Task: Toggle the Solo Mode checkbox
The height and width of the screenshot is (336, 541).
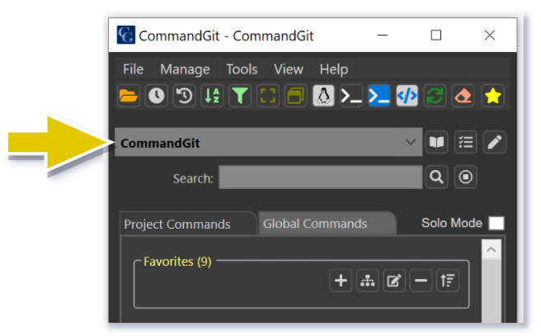Action: pos(496,223)
